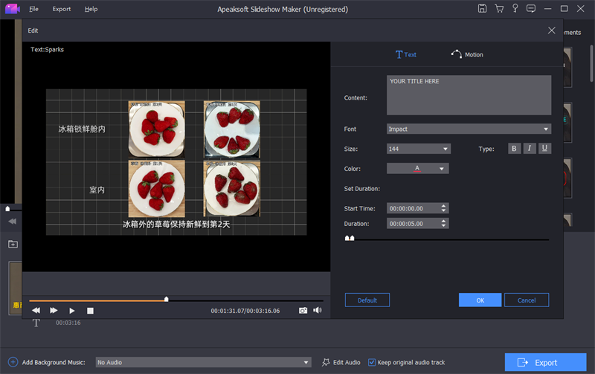Click the timeline slide thumbnail
This screenshot has height=374, width=595.
pyautogui.click(x=15, y=288)
